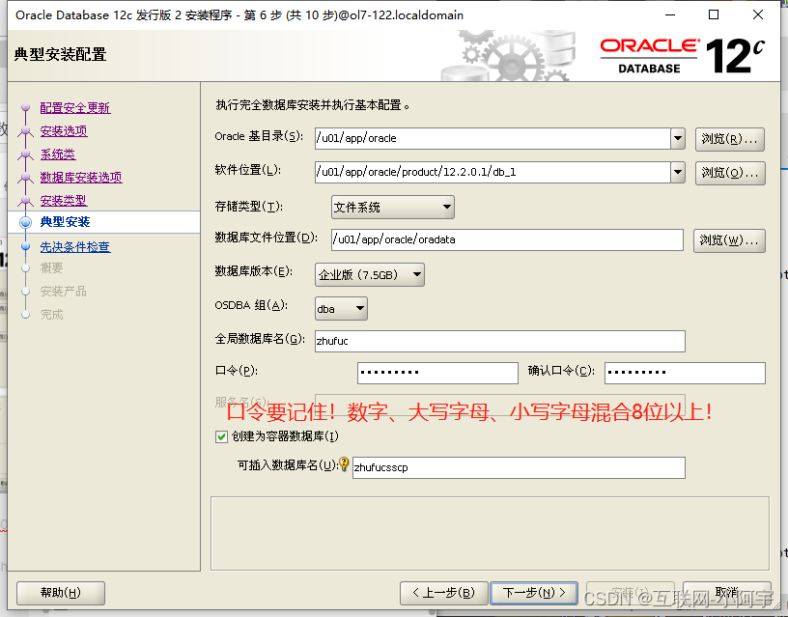Viewport: 788px width, 617px height.
Task: Go to the 安装选项 step
Action: click(x=64, y=131)
